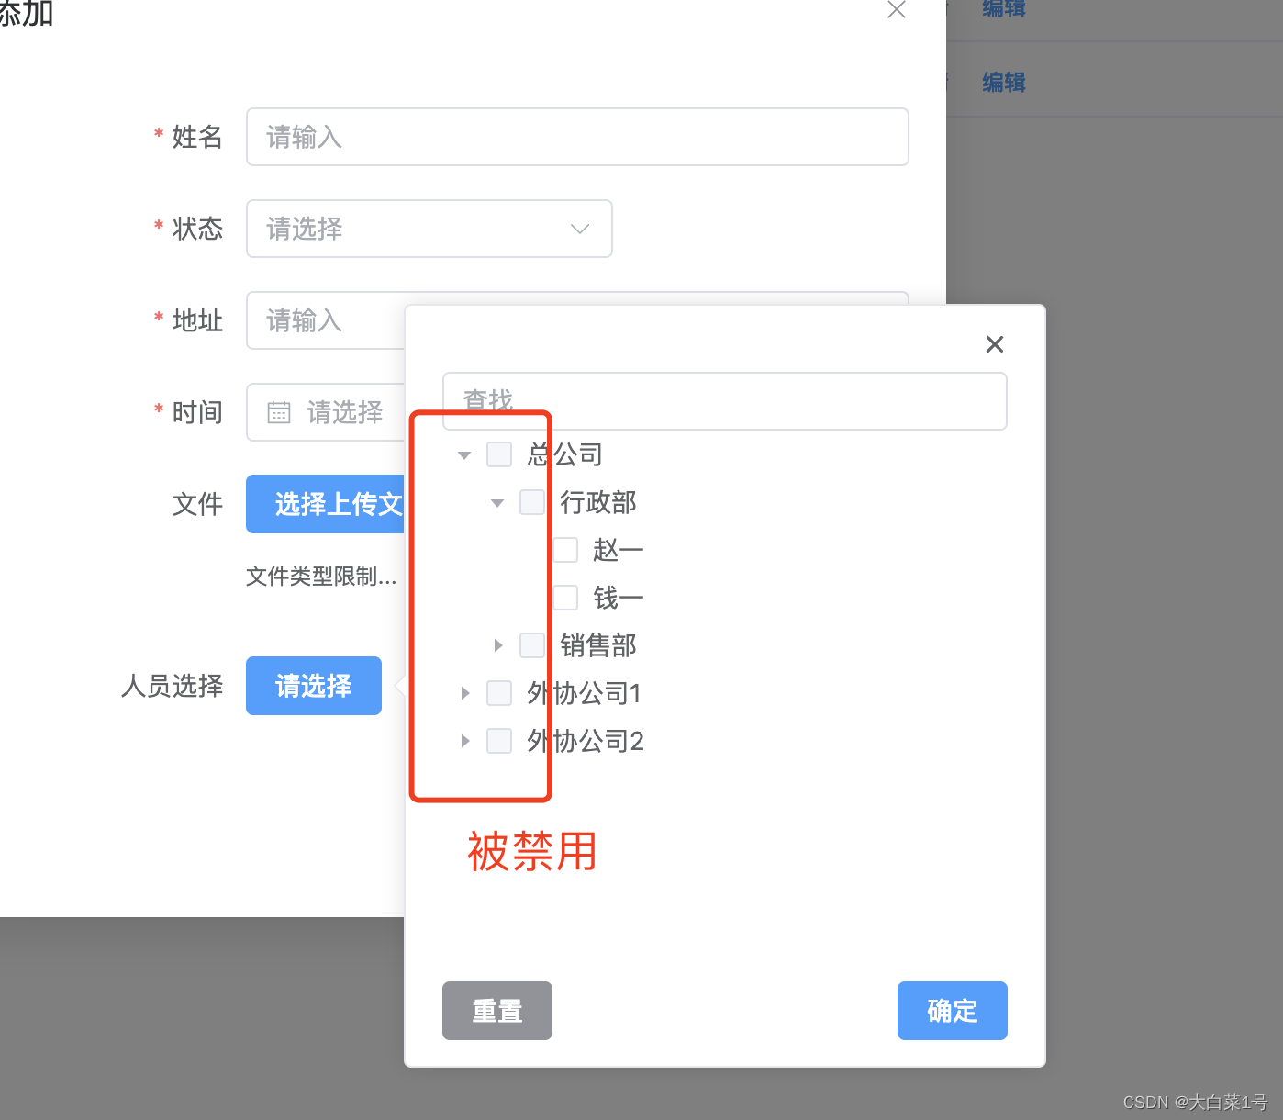Collapse the 总公司 tree node

pyautogui.click(x=463, y=454)
